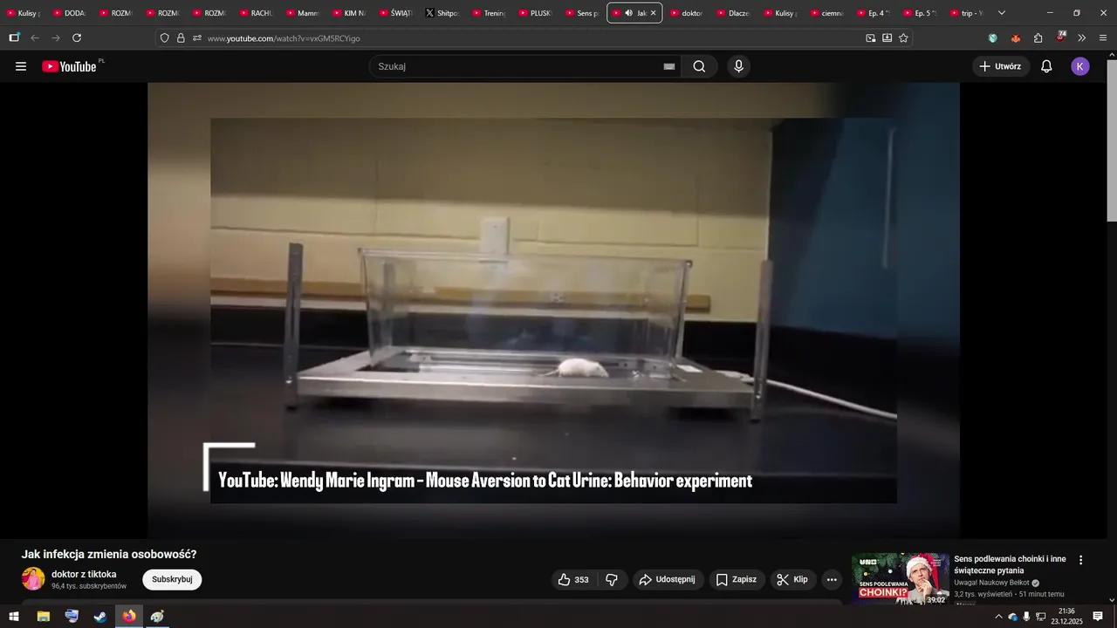View tracking protection shield info
Image resolution: width=1117 pixels, height=628 pixels.
[164, 38]
